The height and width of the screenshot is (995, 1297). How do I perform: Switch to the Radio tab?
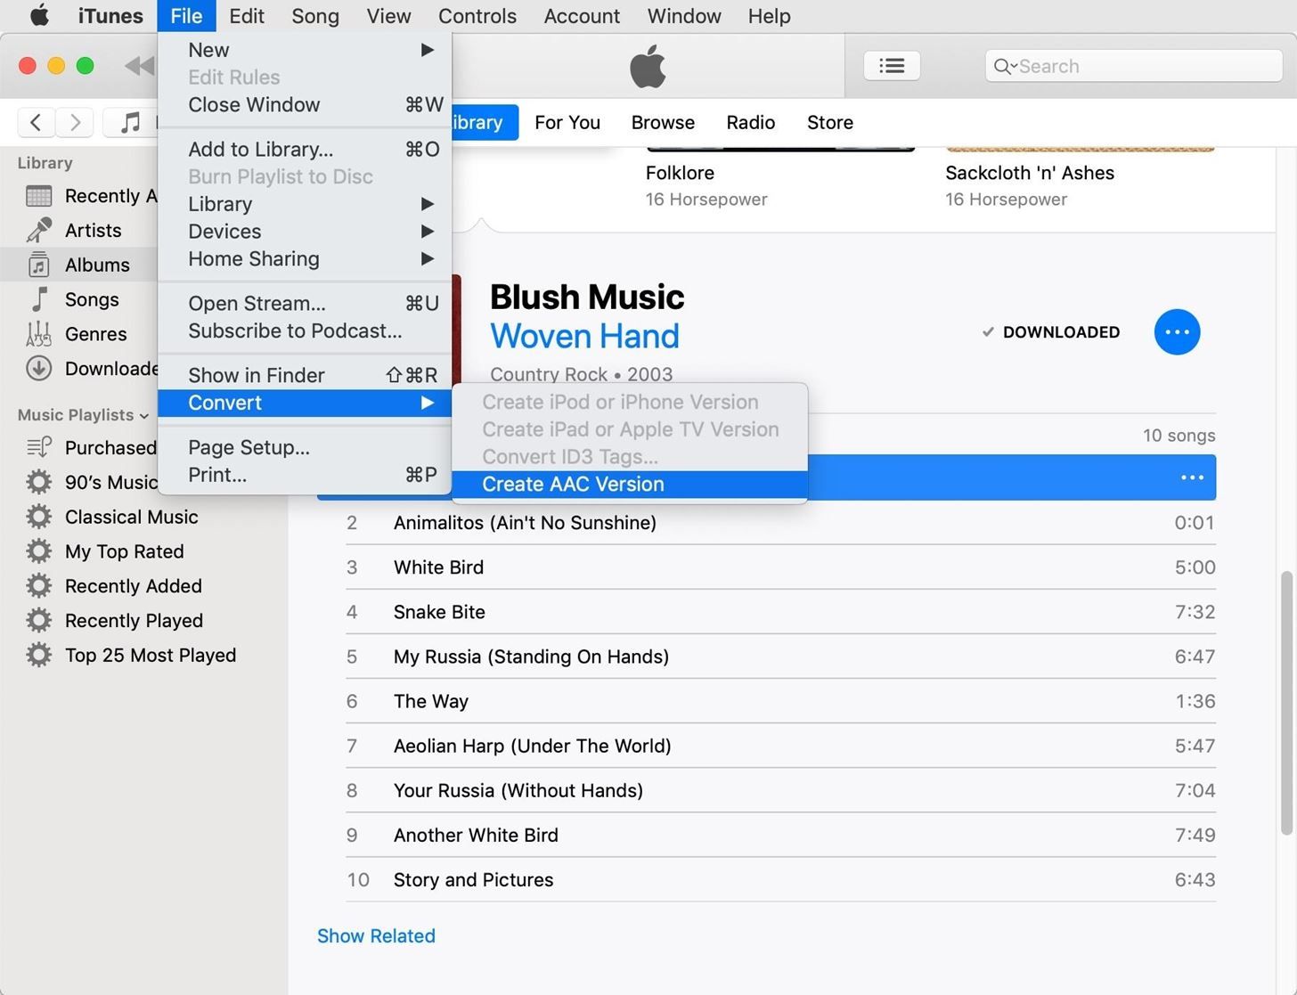749,122
